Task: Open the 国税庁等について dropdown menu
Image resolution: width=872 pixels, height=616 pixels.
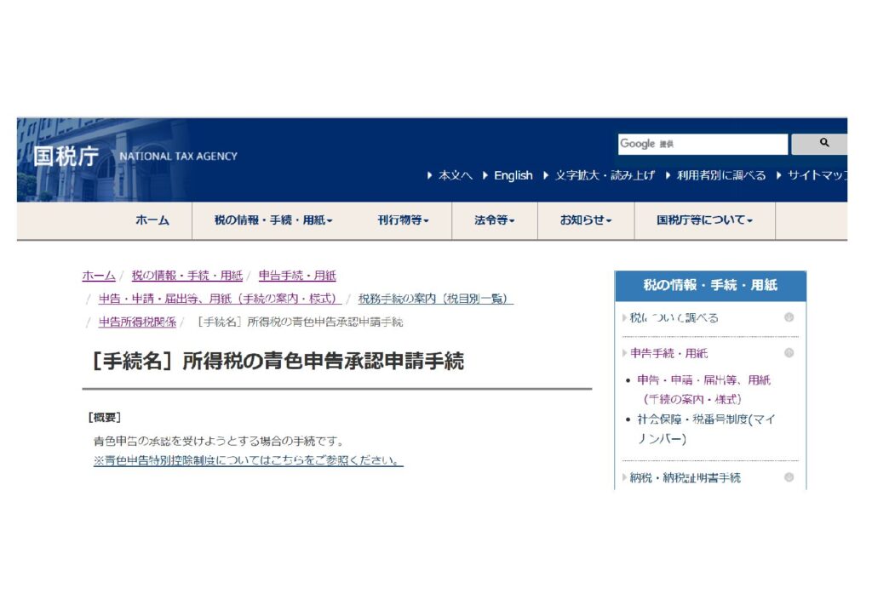Action: [704, 220]
